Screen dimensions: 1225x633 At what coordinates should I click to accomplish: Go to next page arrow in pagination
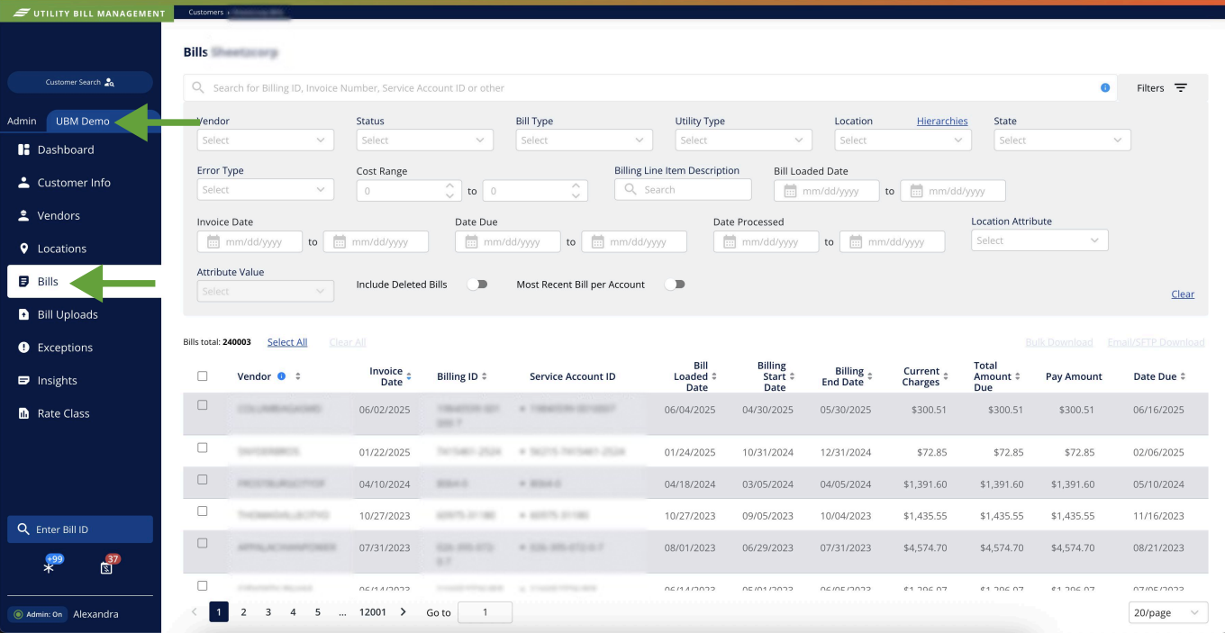pyautogui.click(x=403, y=612)
